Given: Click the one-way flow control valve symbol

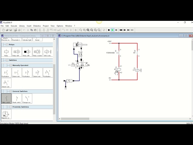Looking at the screenshot, I should 81,54.
